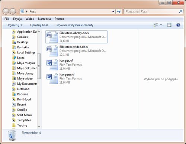Select the Kanguru.rtf file icon
The image size is (186, 144).
[x=52, y=78]
